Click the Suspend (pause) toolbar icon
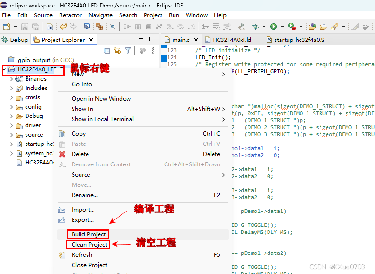The width and height of the screenshot is (375, 274). click(138, 27)
